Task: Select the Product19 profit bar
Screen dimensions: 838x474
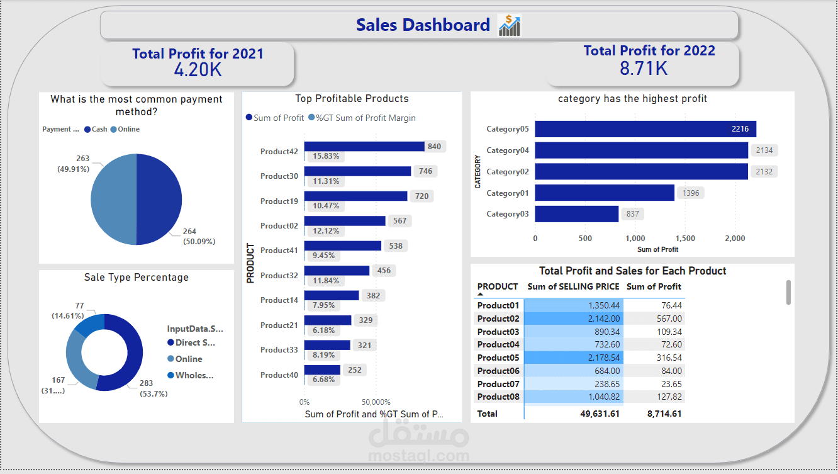Action: tap(355, 196)
